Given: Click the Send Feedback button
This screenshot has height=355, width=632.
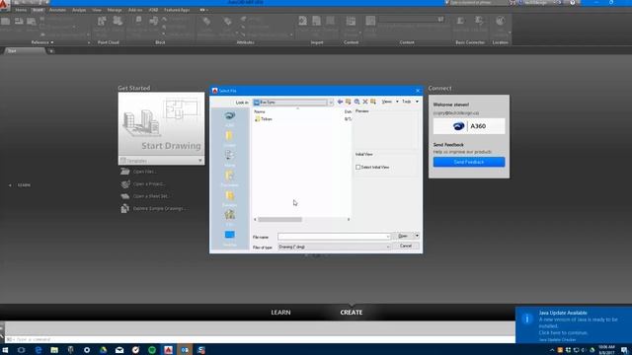Looking at the screenshot, I should (x=469, y=162).
